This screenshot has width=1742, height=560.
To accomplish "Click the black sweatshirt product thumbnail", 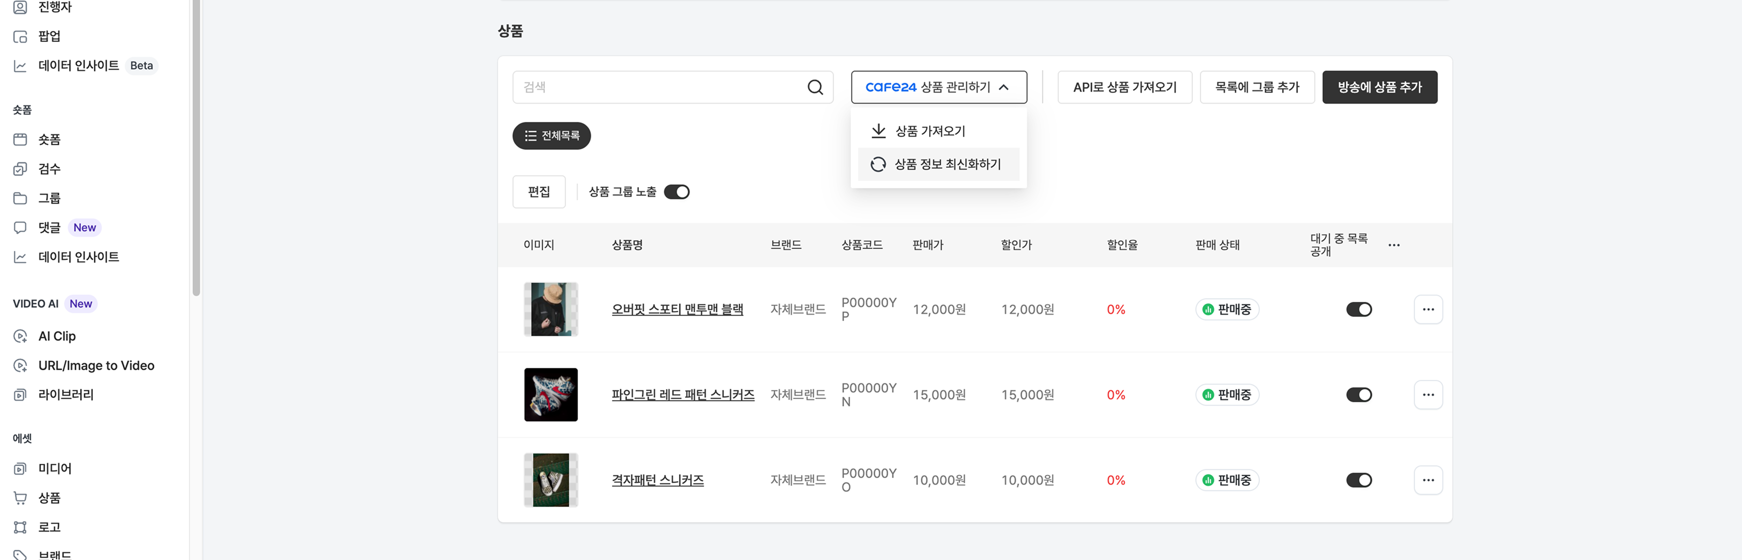I will click(551, 309).
